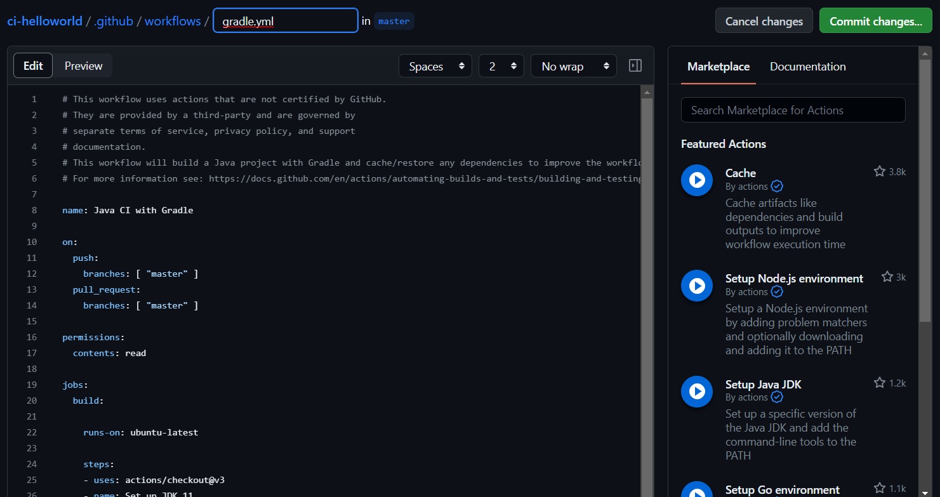940x497 pixels.
Task: Click the 'pull_request:' line
Action: coord(107,289)
